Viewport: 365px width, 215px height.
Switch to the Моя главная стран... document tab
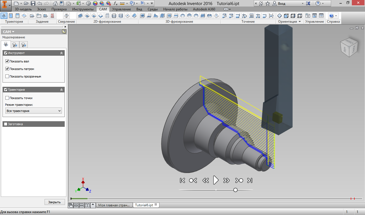pos(114,205)
